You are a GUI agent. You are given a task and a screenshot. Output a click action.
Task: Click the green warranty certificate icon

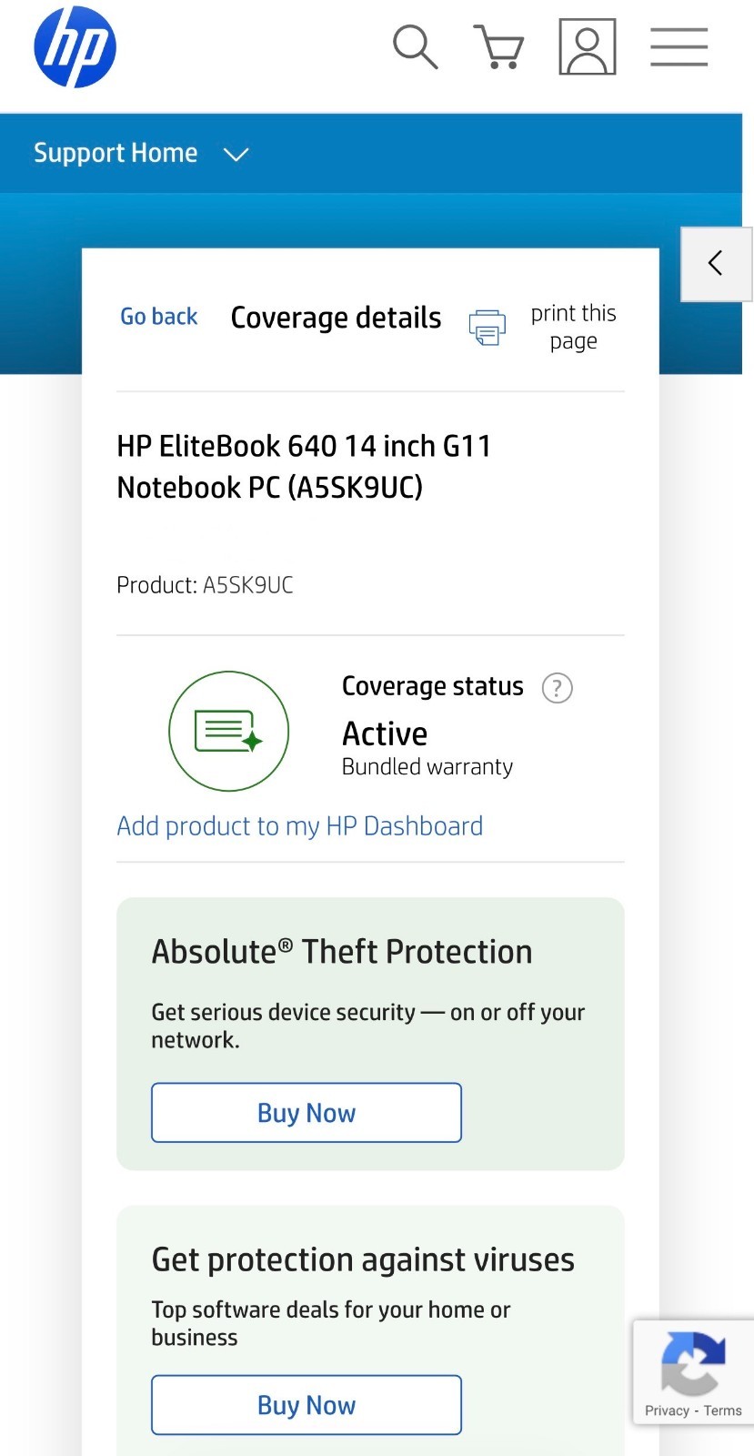click(229, 731)
